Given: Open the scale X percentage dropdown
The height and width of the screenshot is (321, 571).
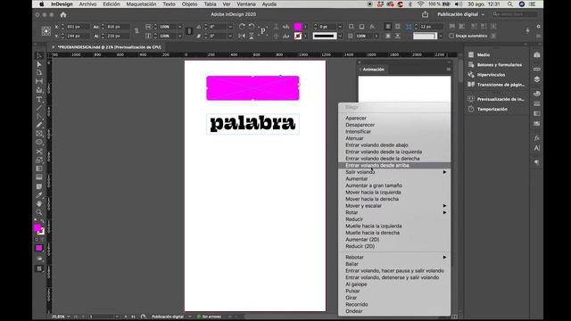Looking at the screenshot, I should tap(179, 27).
